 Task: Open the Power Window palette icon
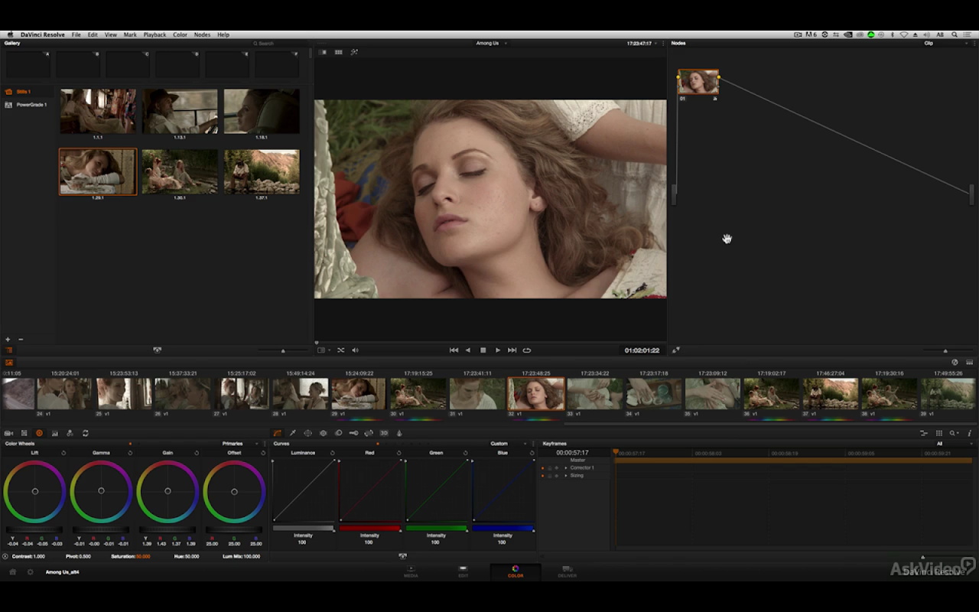coord(307,433)
